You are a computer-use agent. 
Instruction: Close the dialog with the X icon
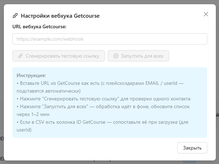click(206, 14)
